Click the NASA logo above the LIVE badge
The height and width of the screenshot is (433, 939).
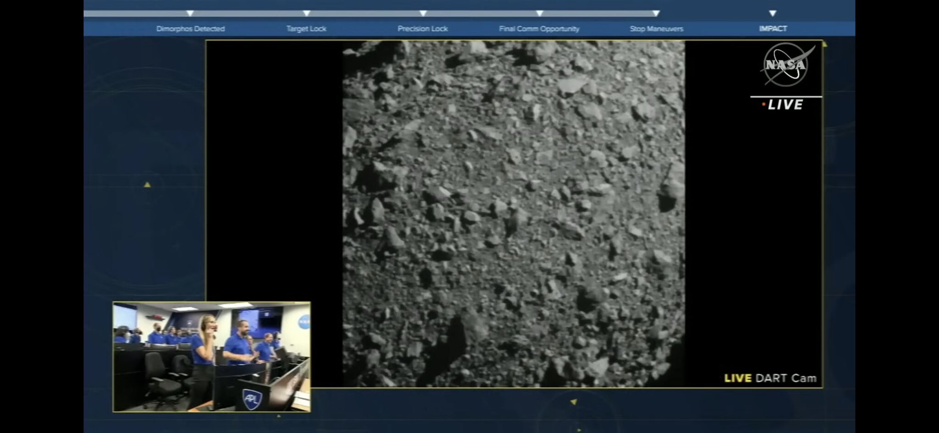click(x=786, y=65)
